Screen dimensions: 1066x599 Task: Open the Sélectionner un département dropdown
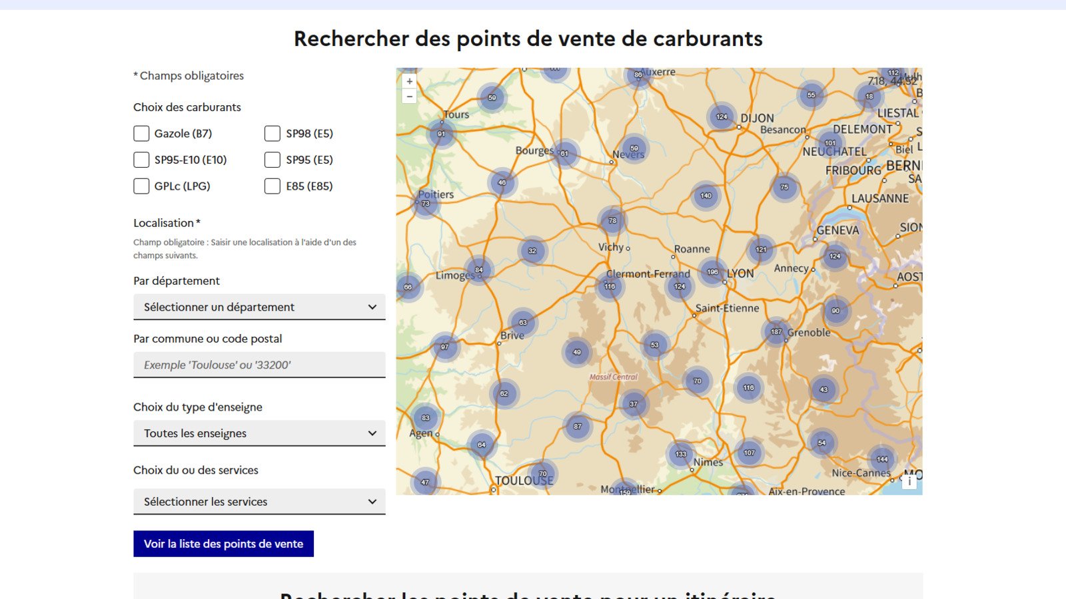coord(259,307)
